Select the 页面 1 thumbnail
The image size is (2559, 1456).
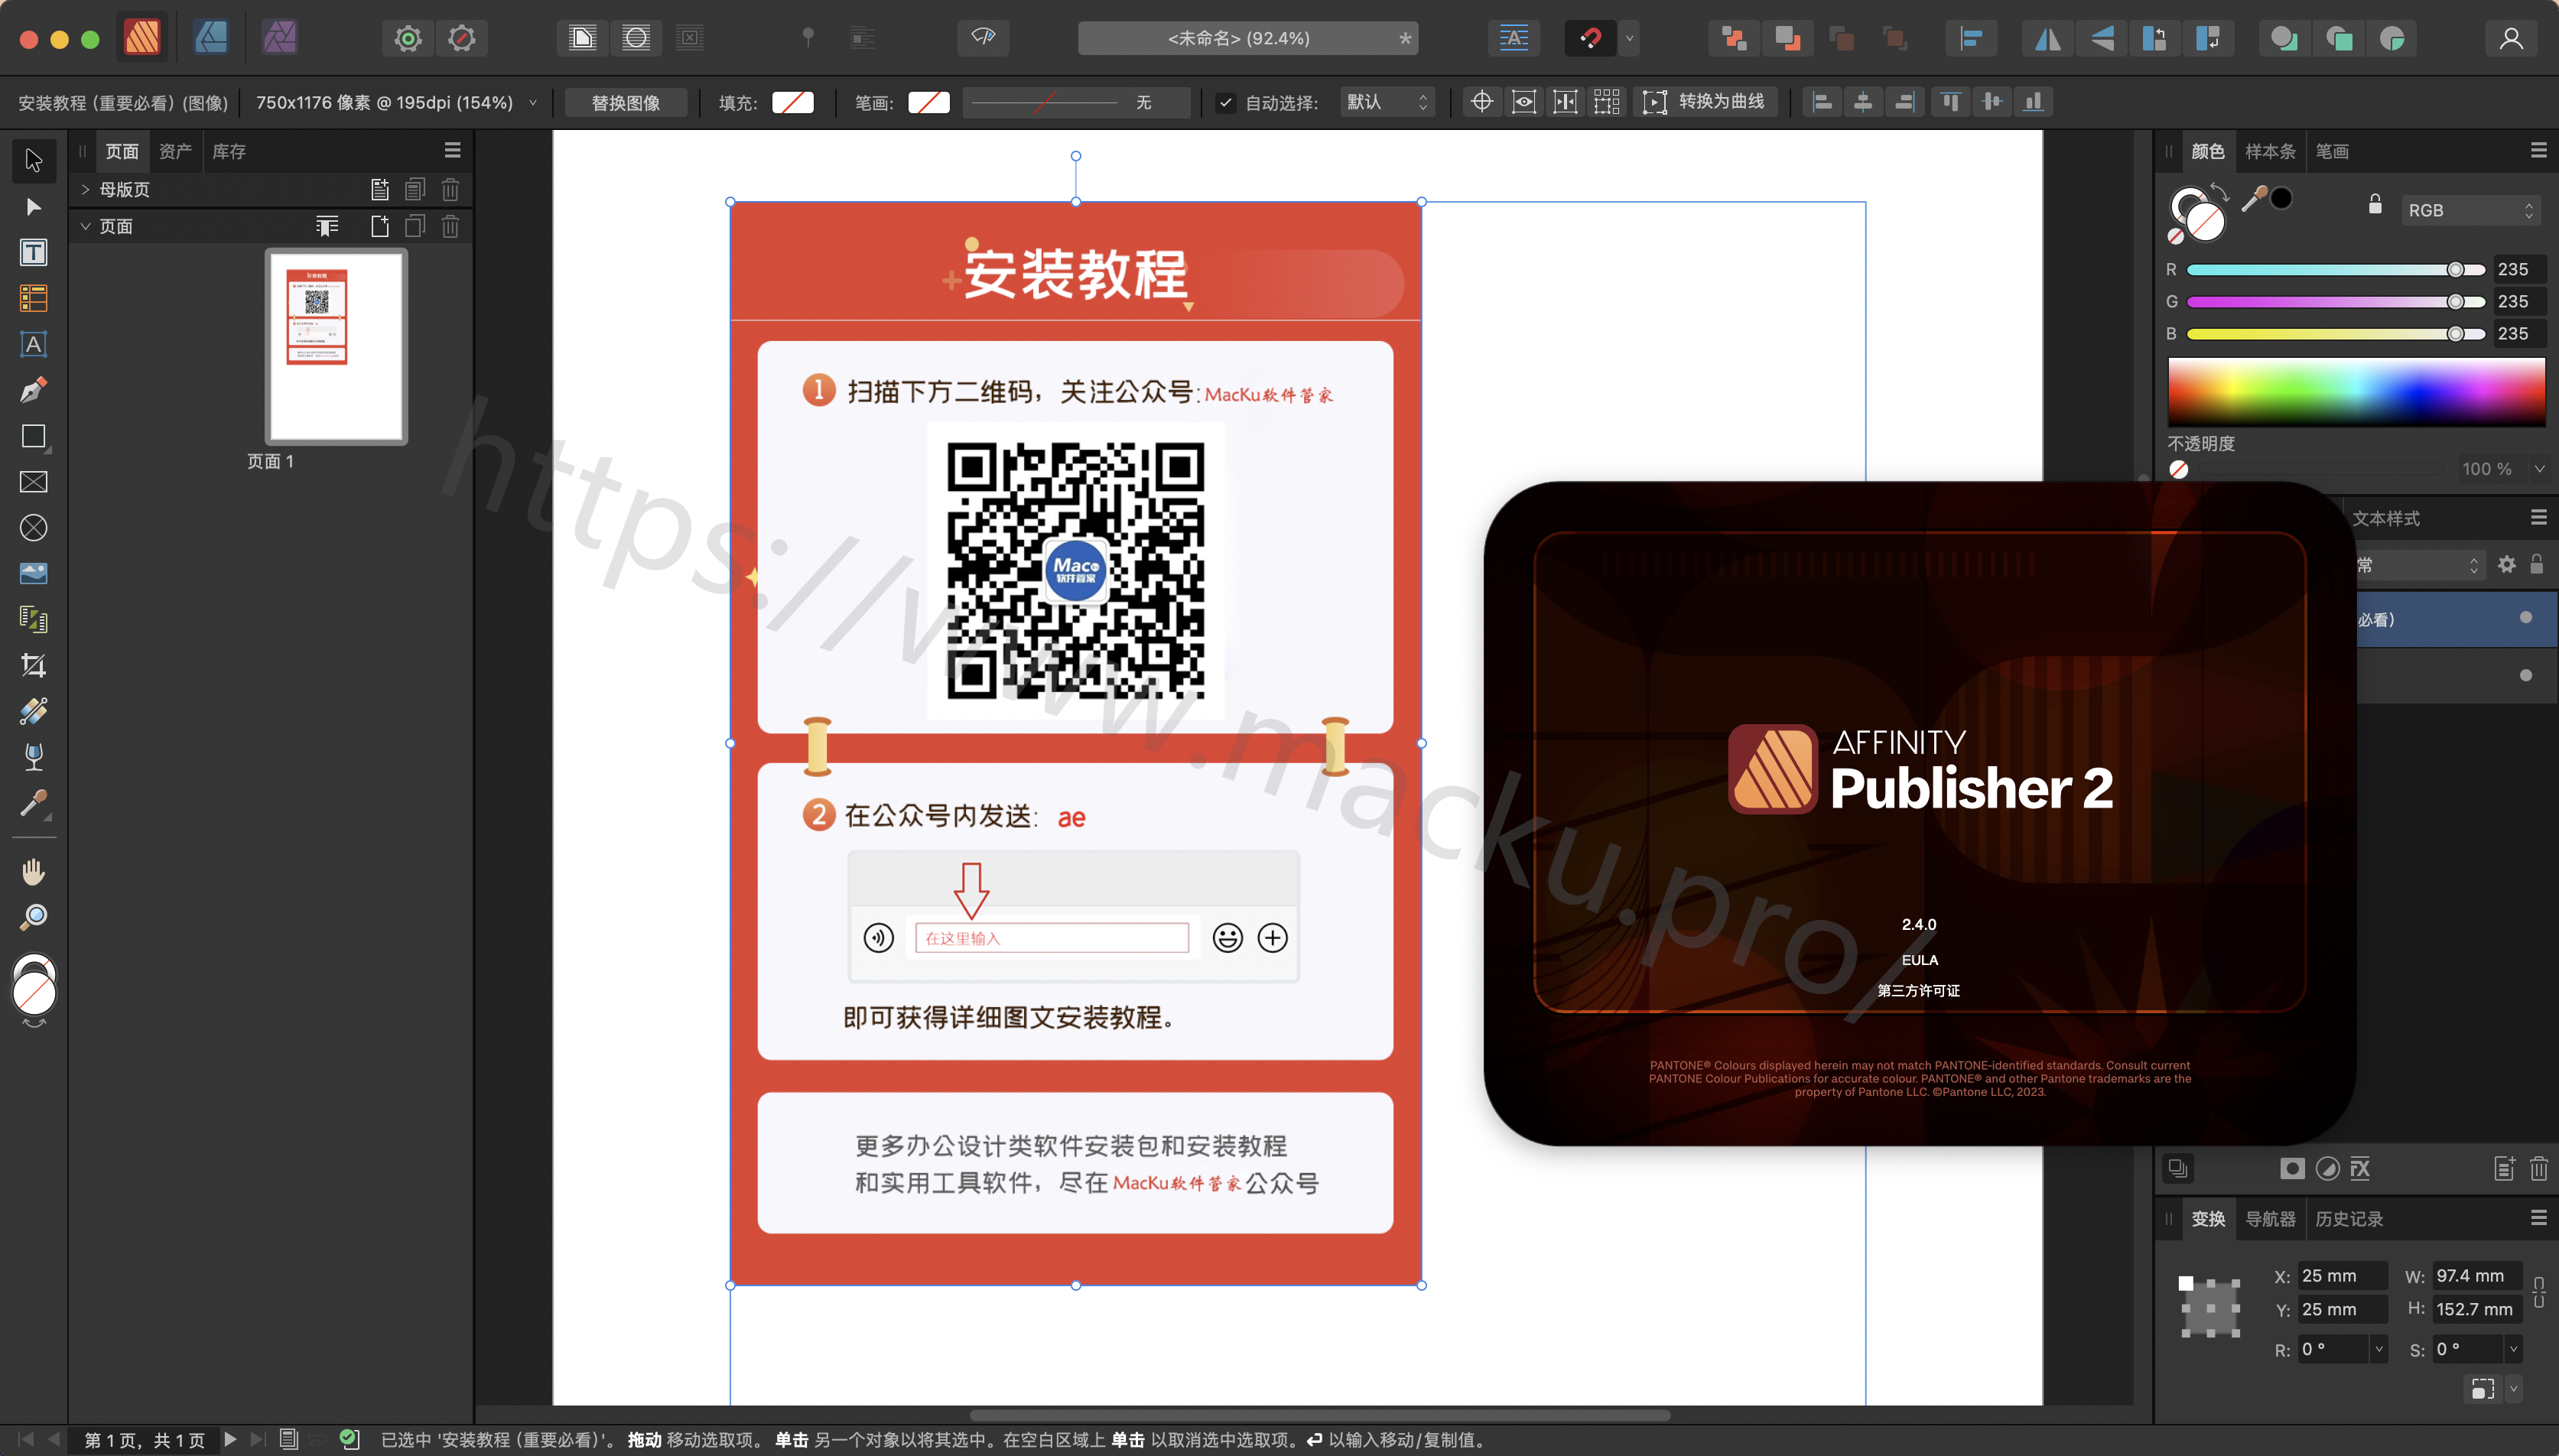336,346
